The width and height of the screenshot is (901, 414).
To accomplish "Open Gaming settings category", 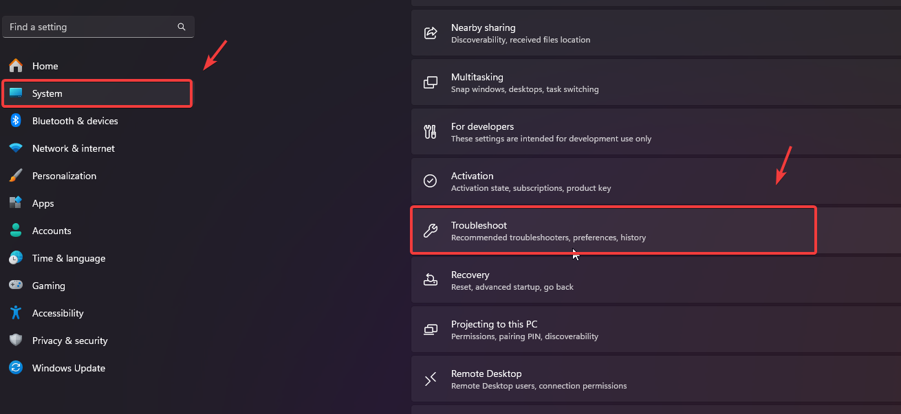I will pos(48,286).
